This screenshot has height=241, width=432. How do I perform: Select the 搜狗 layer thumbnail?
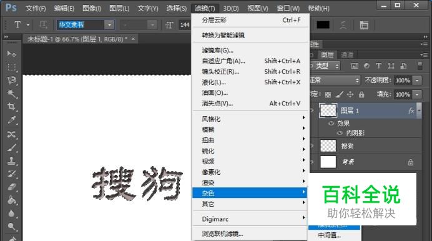328,146
